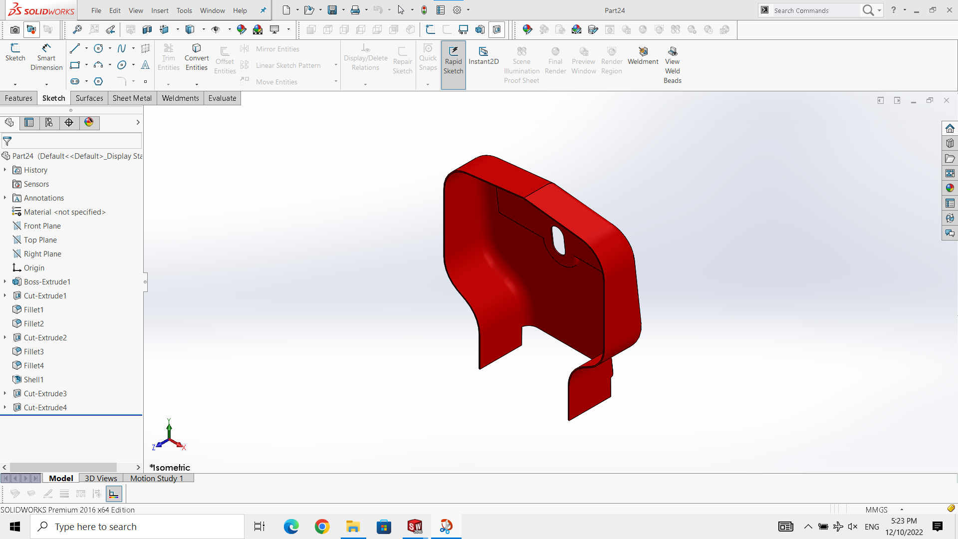Click the tree filter field
The width and height of the screenshot is (958, 539).
point(72,141)
